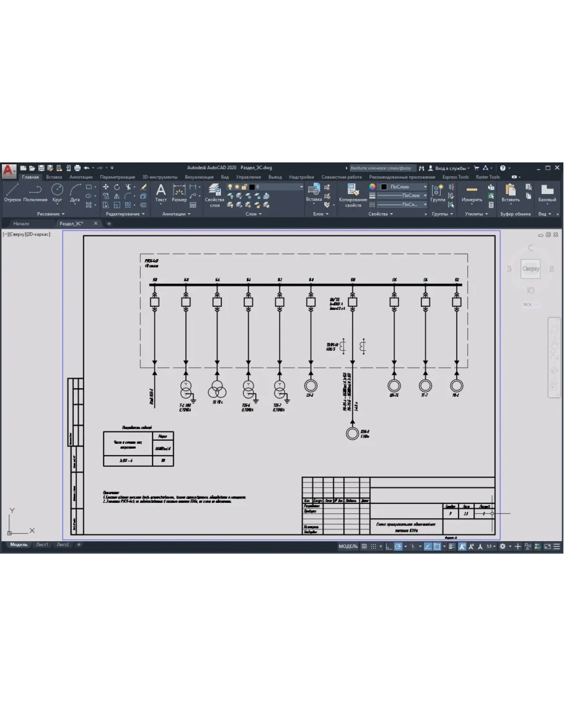Select the Круг (Circle) tool
Image resolution: width=564 pixels, height=716 pixels.
click(57, 192)
